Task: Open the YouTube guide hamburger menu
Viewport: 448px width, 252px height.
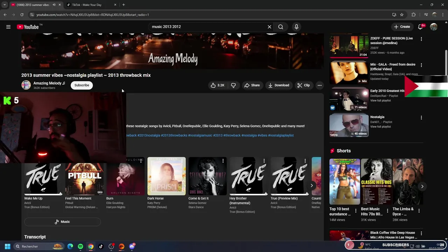Action: tap(8, 27)
